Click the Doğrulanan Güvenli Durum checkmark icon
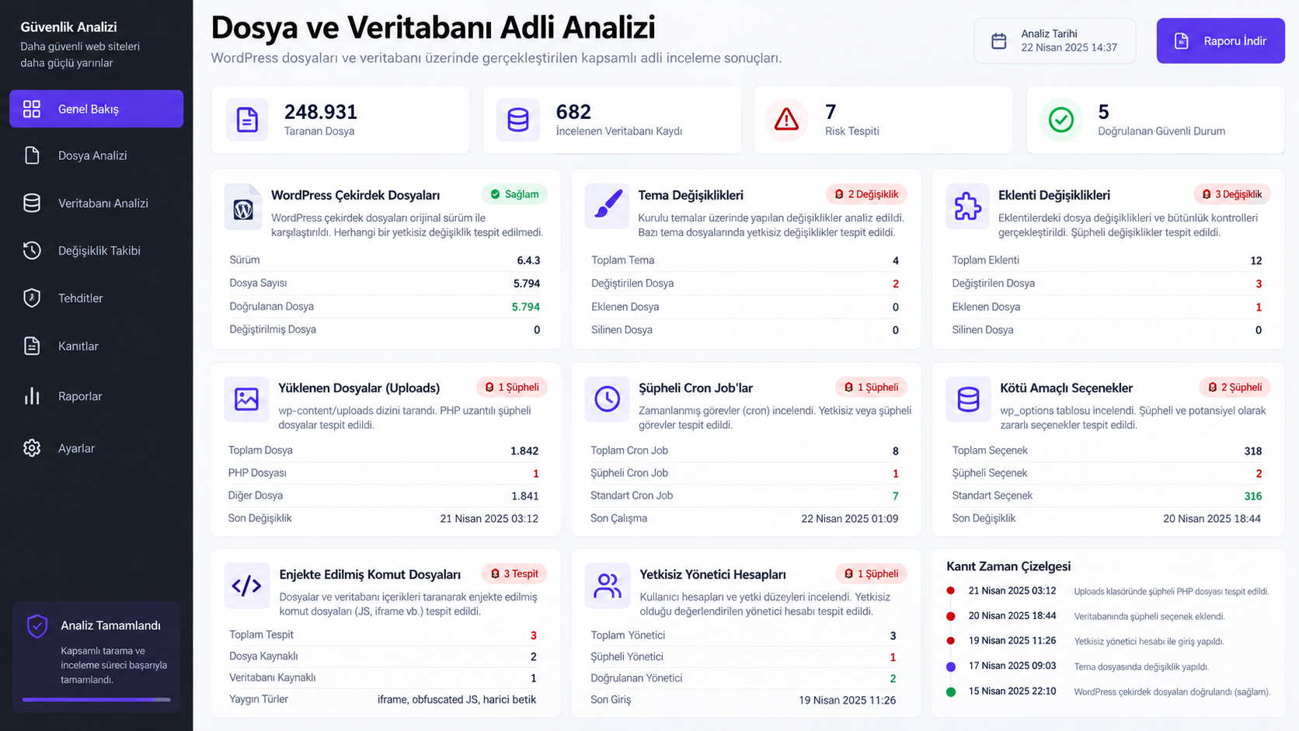Image resolution: width=1299 pixels, height=731 pixels. [x=1060, y=120]
